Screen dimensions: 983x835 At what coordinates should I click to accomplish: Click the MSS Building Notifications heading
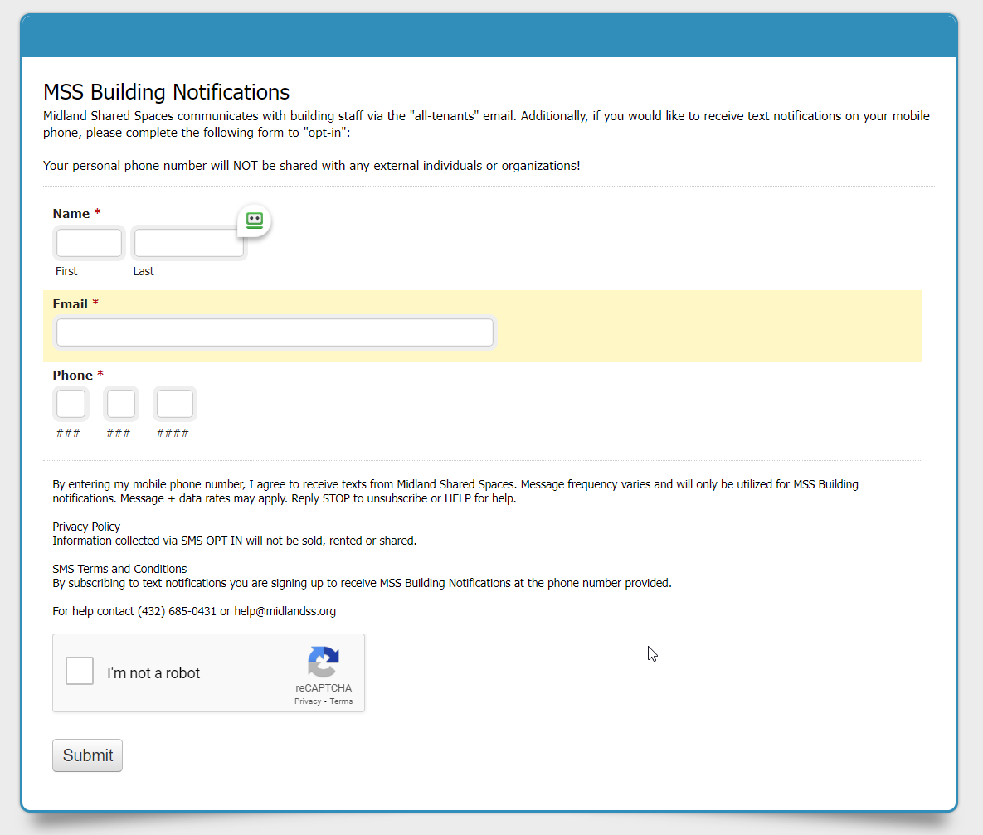point(166,92)
